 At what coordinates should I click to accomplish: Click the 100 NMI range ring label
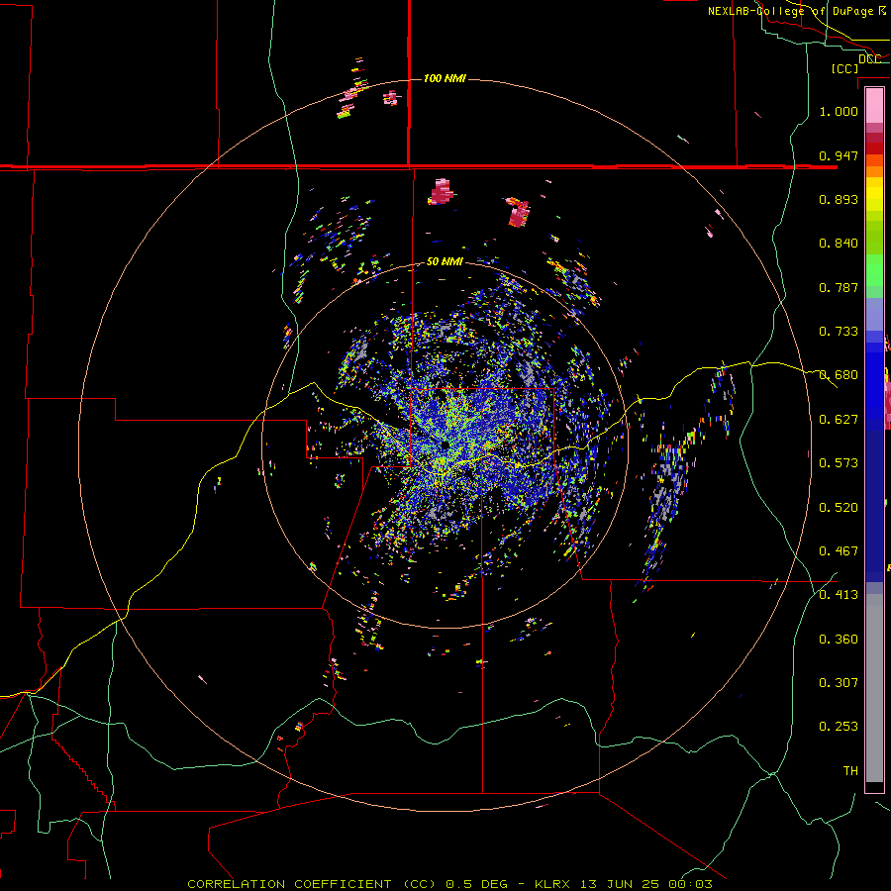(x=445, y=78)
